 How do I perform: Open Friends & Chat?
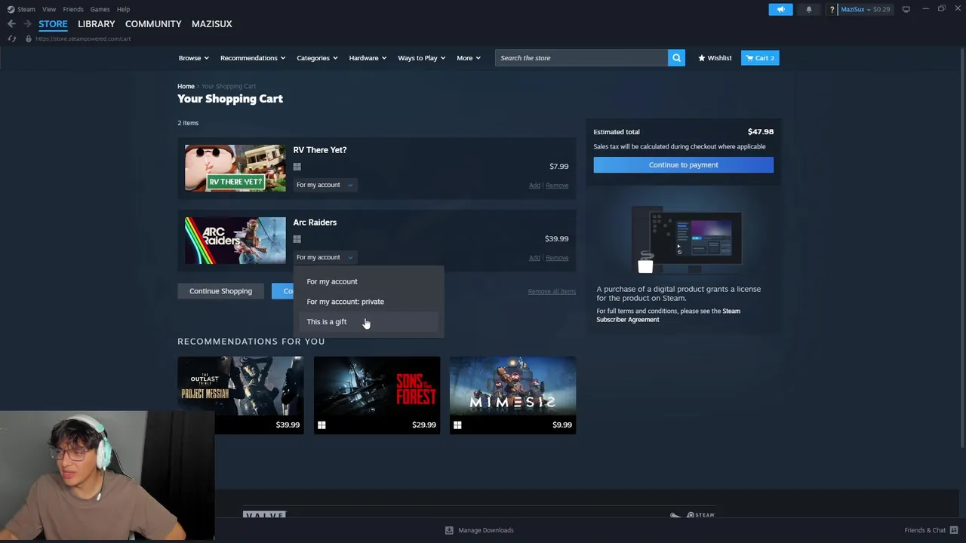coord(931,530)
